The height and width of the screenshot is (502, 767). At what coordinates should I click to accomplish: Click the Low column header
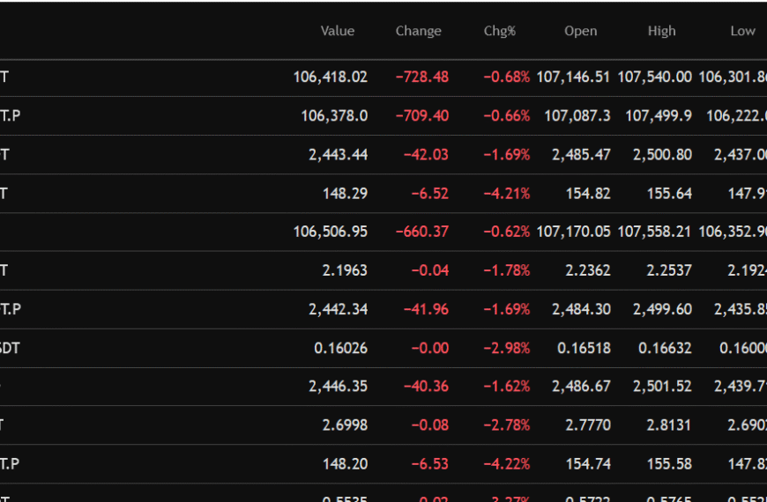pos(742,31)
